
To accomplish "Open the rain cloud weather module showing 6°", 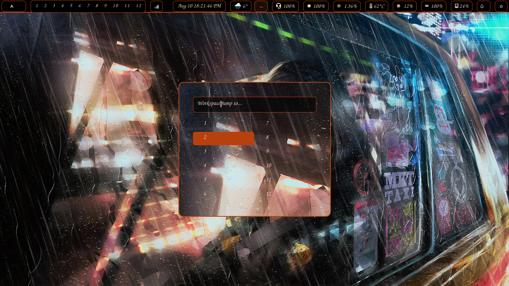I will tap(241, 6).
